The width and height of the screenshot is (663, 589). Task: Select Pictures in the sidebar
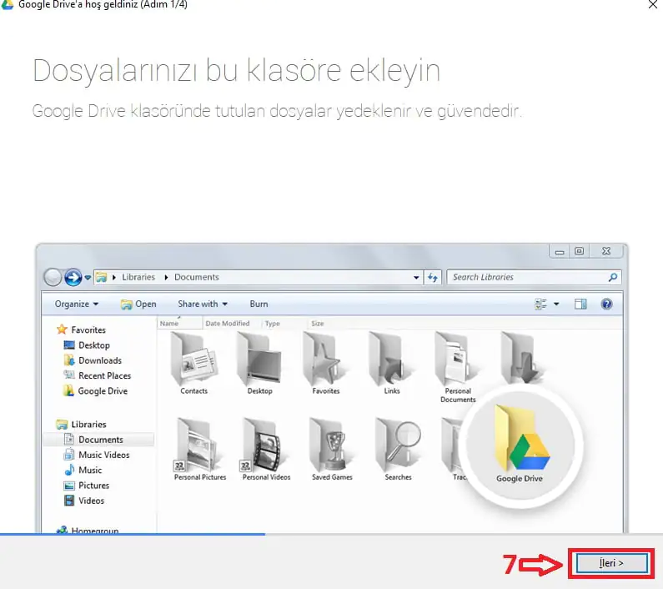tap(86, 486)
